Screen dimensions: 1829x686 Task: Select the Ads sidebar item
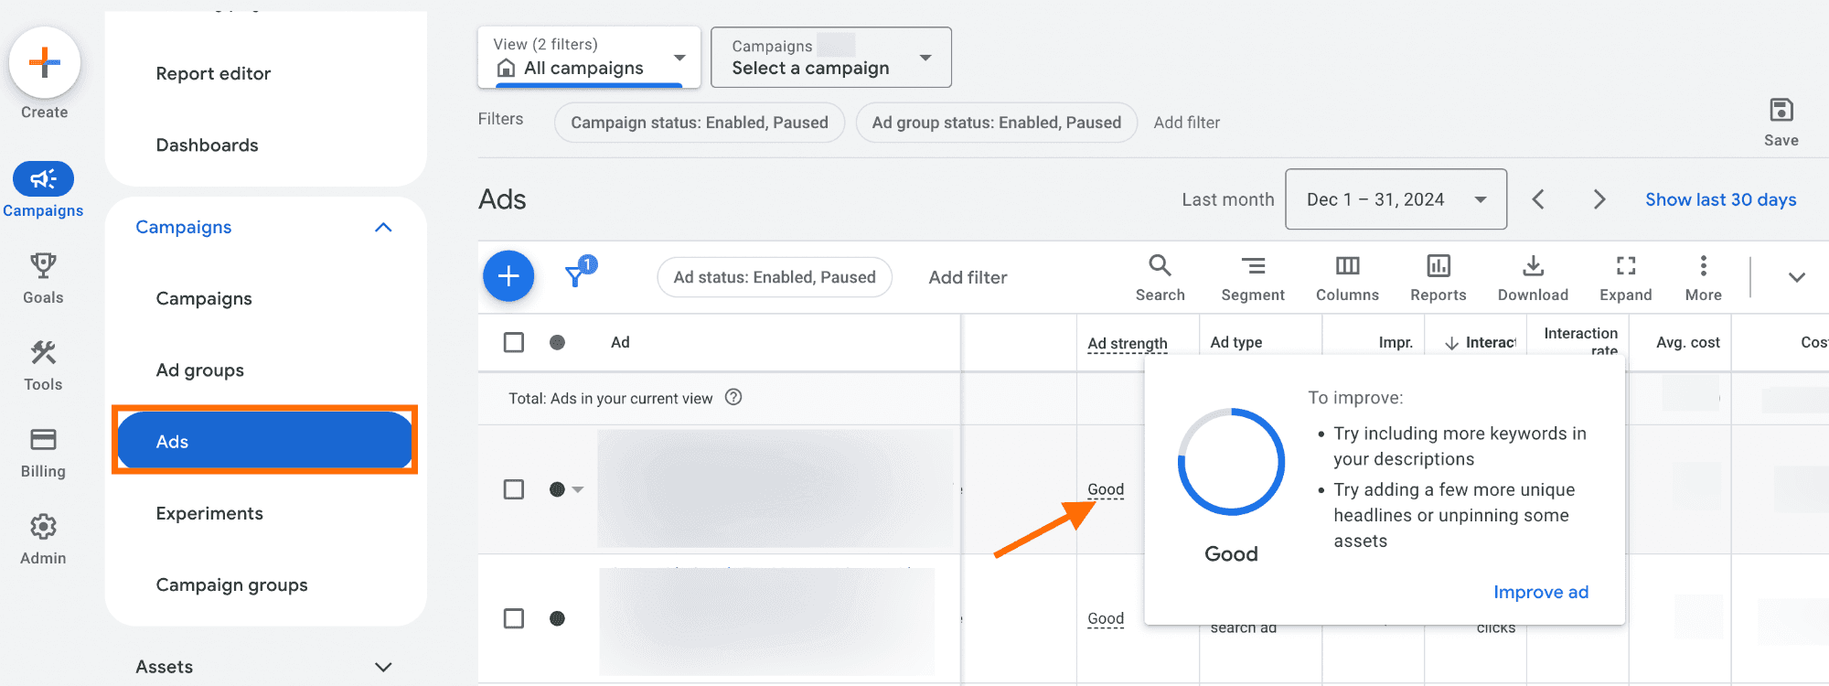(x=265, y=441)
